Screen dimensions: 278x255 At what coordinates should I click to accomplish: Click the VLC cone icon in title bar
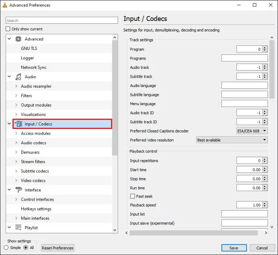[5, 5]
